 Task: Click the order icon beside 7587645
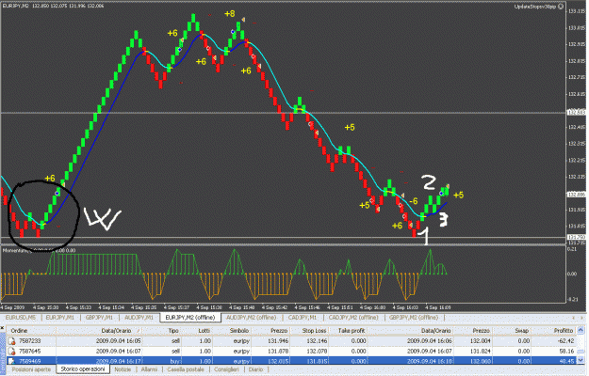pyautogui.click(x=11, y=352)
